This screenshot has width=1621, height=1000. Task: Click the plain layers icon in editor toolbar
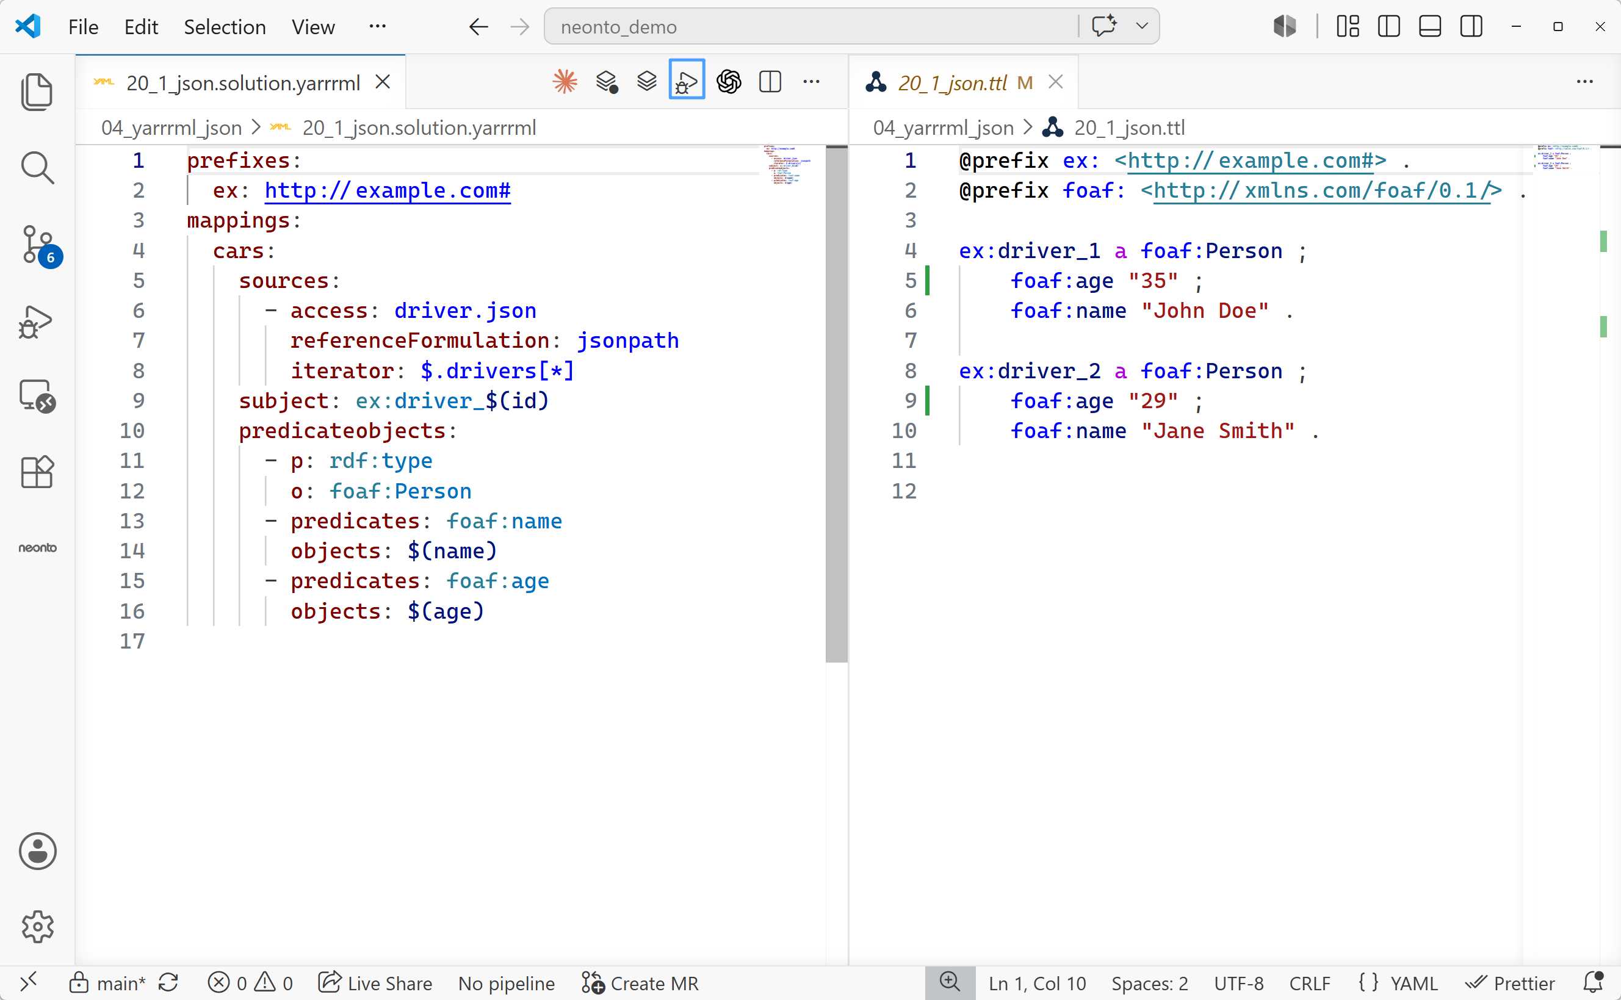tap(647, 82)
